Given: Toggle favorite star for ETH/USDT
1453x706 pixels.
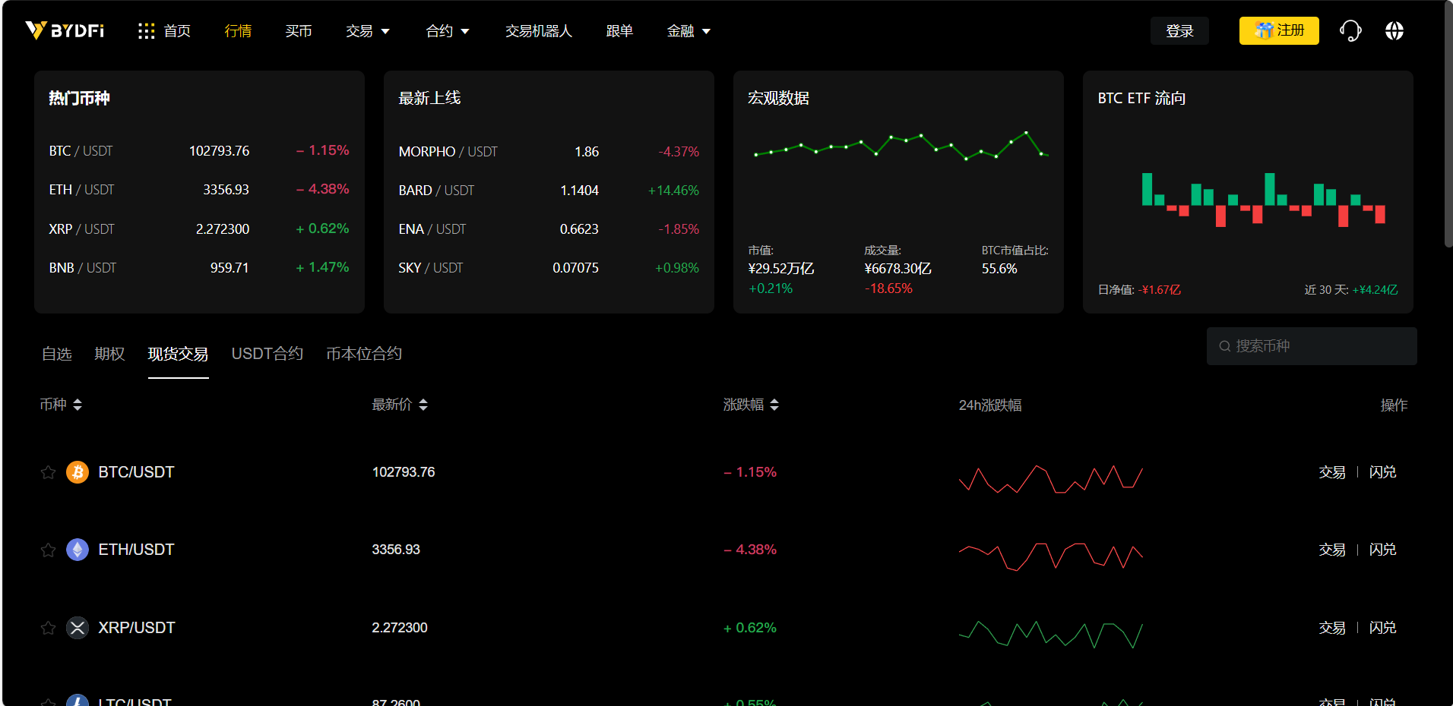Looking at the screenshot, I should tap(48, 550).
